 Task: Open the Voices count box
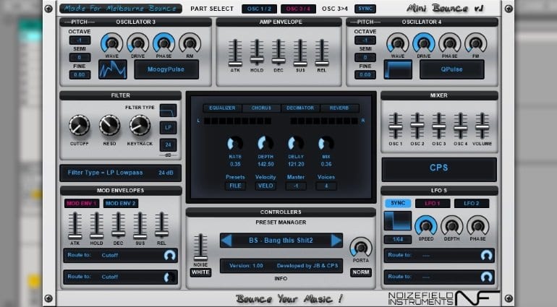(x=326, y=186)
